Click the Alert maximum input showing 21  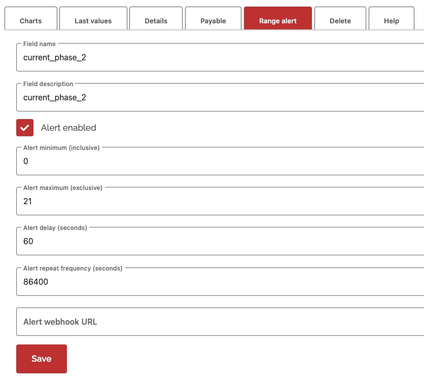tap(203, 201)
